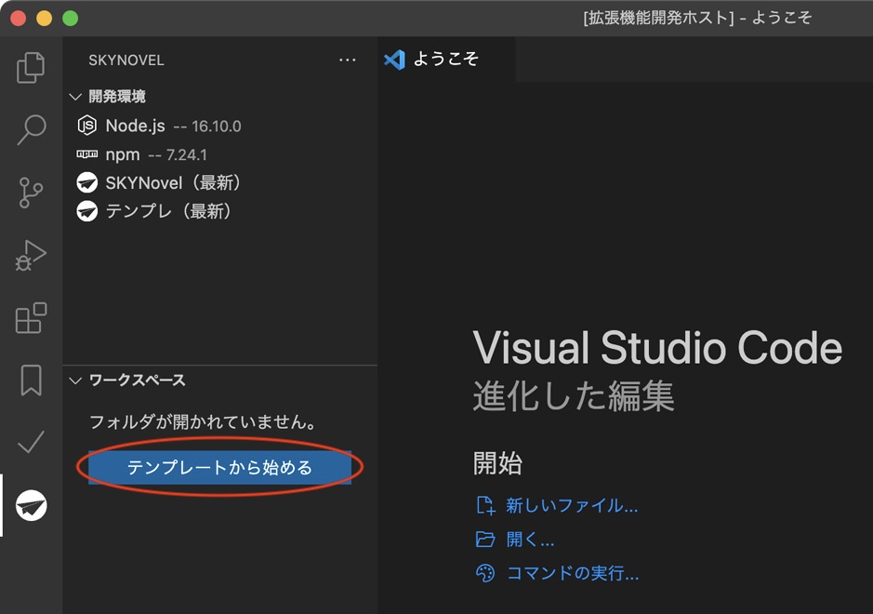The height and width of the screenshot is (614, 873).
Task: Click the ワークスペース section header
Action: (x=220, y=380)
